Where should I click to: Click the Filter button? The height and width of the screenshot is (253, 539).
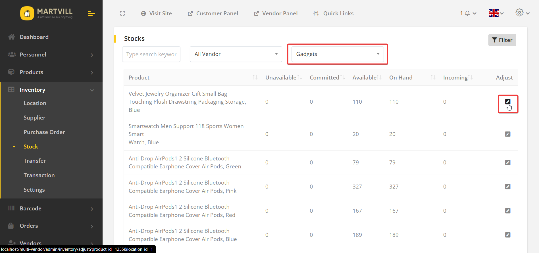pyautogui.click(x=502, y=40)
